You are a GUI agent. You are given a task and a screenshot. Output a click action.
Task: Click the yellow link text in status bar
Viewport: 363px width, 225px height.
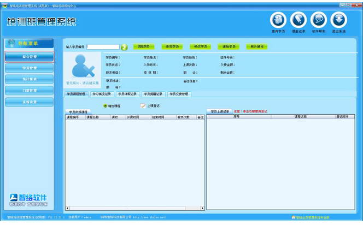point(313,217)
